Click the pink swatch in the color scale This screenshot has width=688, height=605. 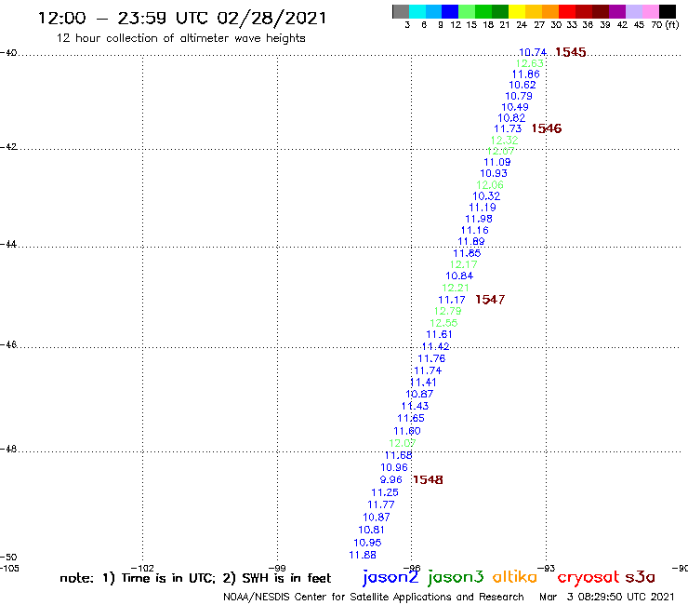[650, 11]
